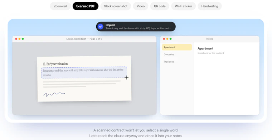This screenshot has height=140, width=272.
Task: Click the Copied notification title
Action: [110, 25]
